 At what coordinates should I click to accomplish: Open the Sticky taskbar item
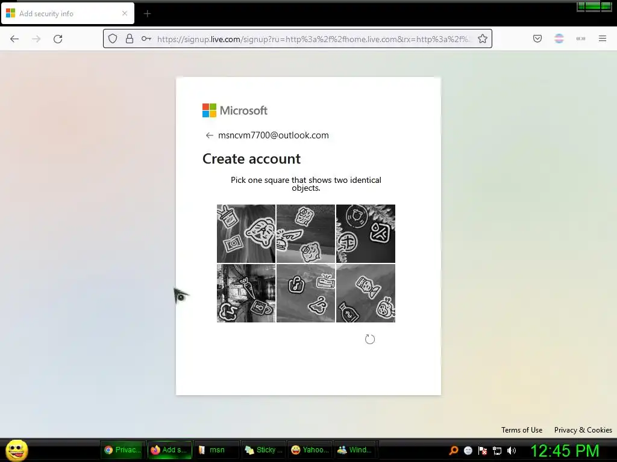[x=263, y=450]
